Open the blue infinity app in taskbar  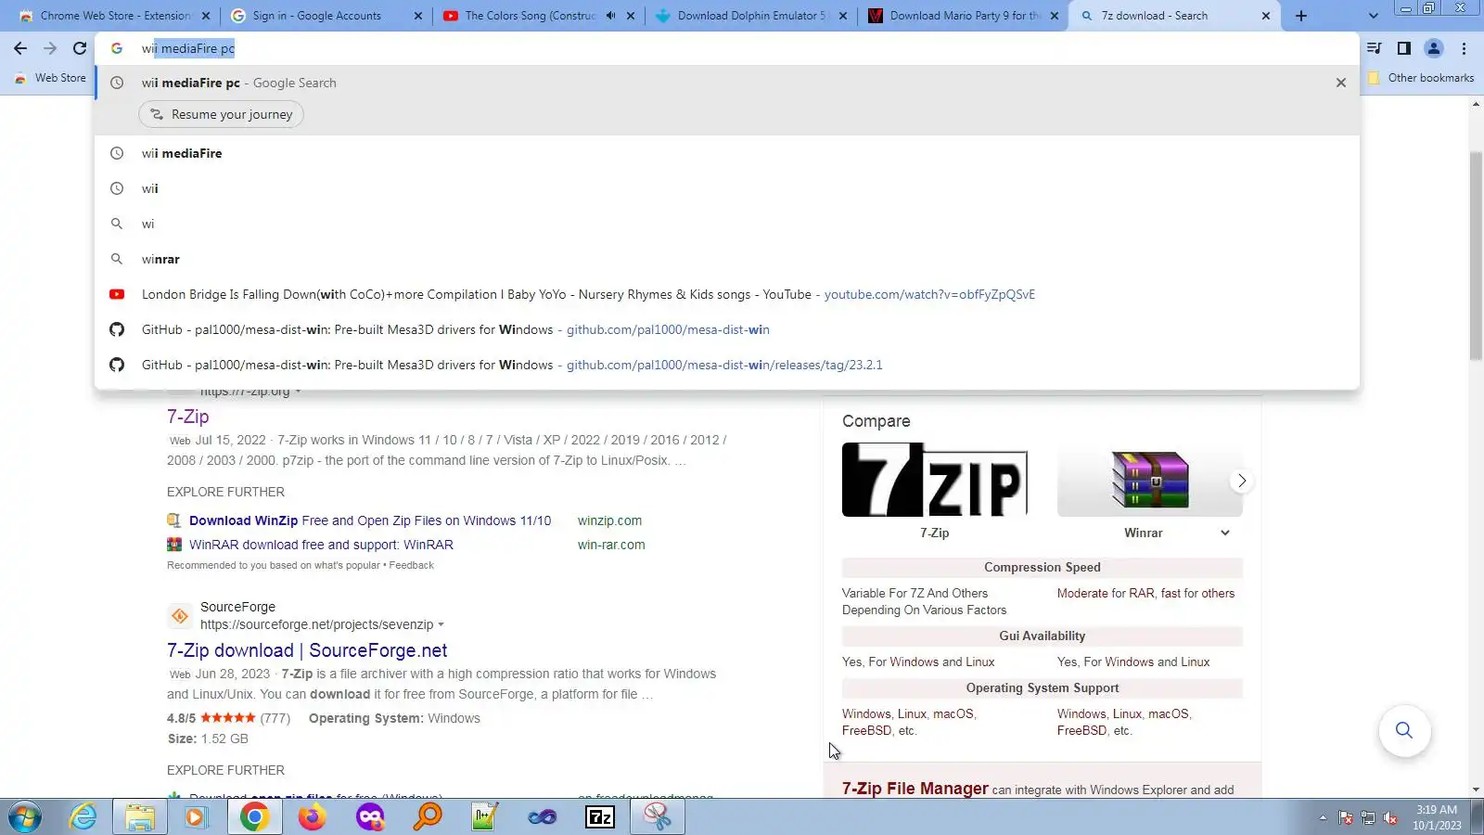543,817
